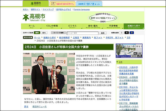This screenshot has width=166, height=111.
Task: Open the 2月24日 小沼佳浬さん sidebar link
Action: pos(128,80)
